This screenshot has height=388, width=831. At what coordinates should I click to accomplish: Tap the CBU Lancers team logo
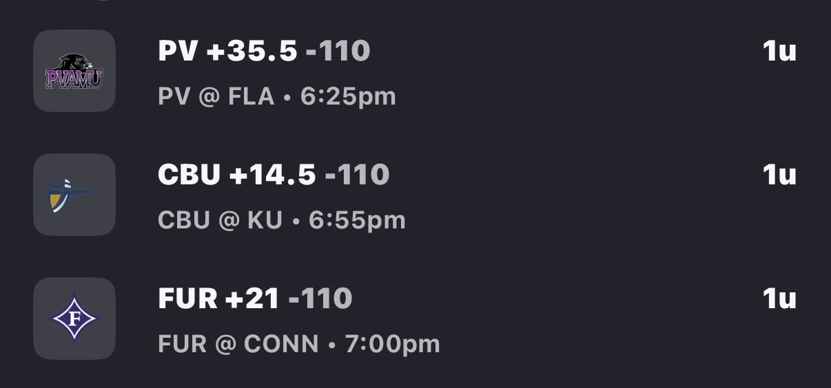[x=74, y=195]
